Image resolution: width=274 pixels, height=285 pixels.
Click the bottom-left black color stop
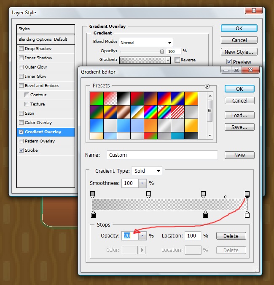coord(93,215)
